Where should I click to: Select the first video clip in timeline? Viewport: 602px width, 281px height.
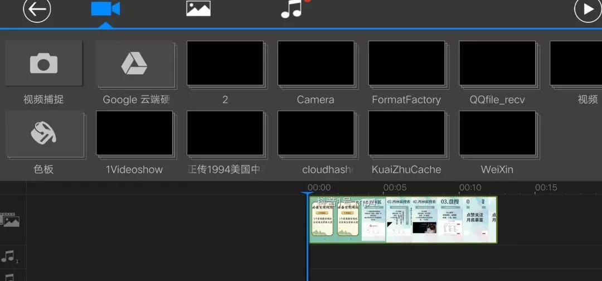347,220
